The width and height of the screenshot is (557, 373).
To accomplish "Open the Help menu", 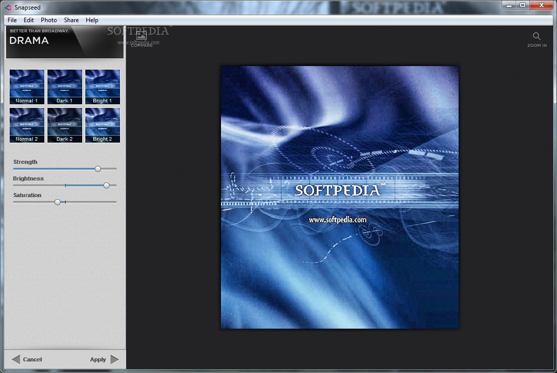I will [x=92, y=20].
